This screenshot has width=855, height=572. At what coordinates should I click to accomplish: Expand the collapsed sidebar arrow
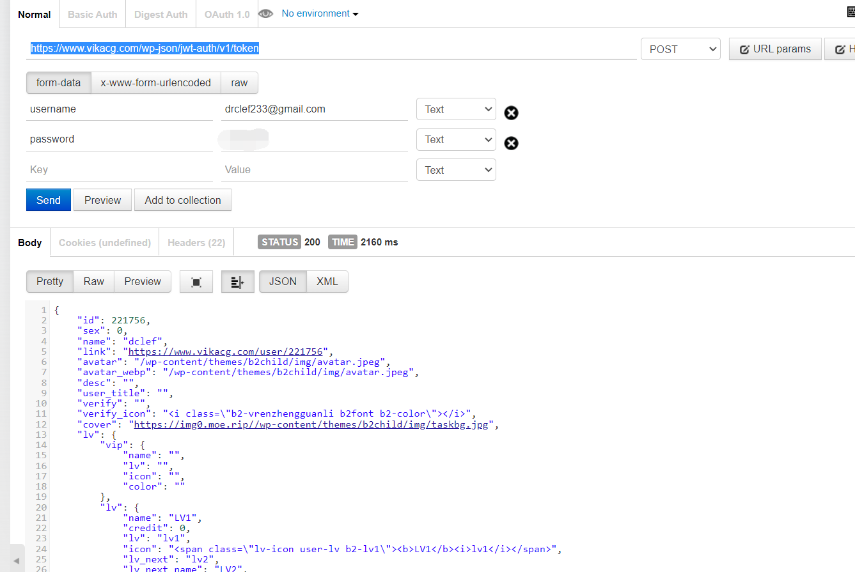[17, 560]
